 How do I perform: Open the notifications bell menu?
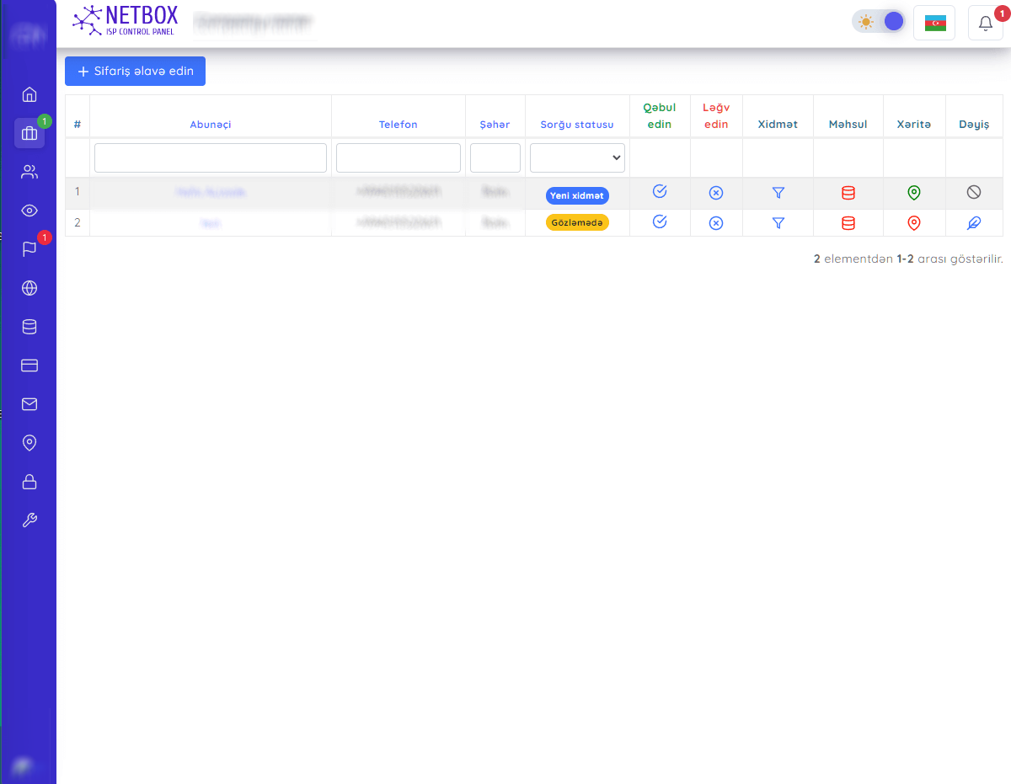[986, 23]
